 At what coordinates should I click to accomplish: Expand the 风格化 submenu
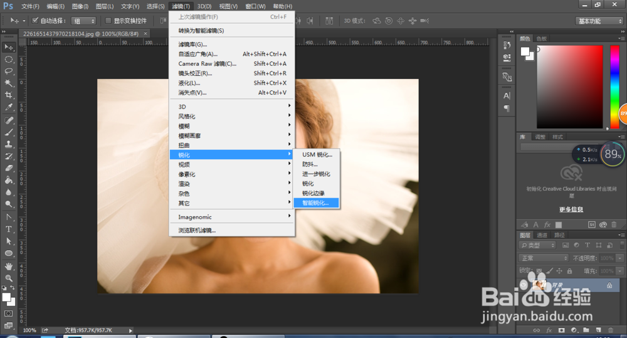232,117
